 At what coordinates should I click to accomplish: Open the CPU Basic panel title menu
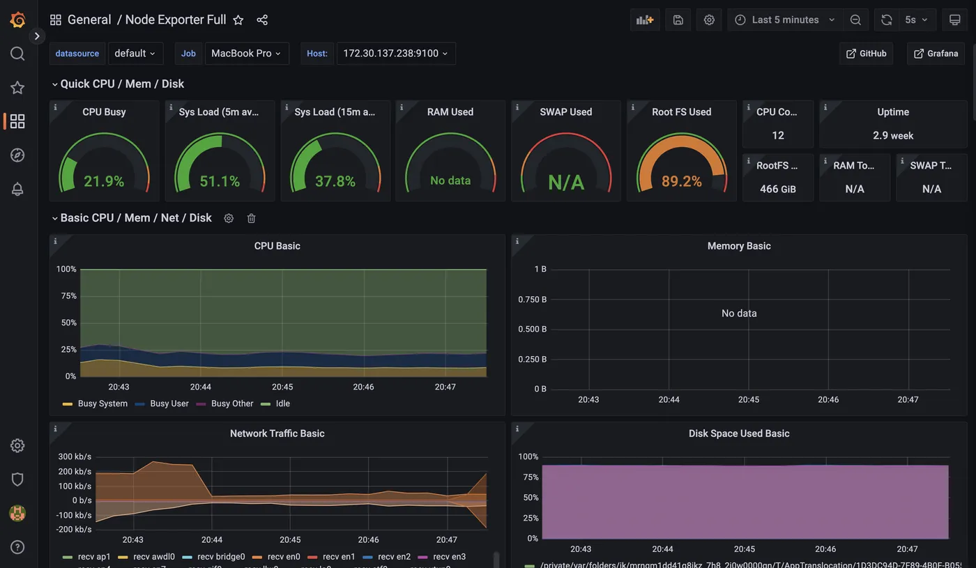point(277,246)
